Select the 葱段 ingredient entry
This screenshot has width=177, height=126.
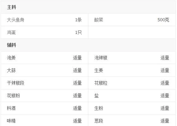(99, 121)
